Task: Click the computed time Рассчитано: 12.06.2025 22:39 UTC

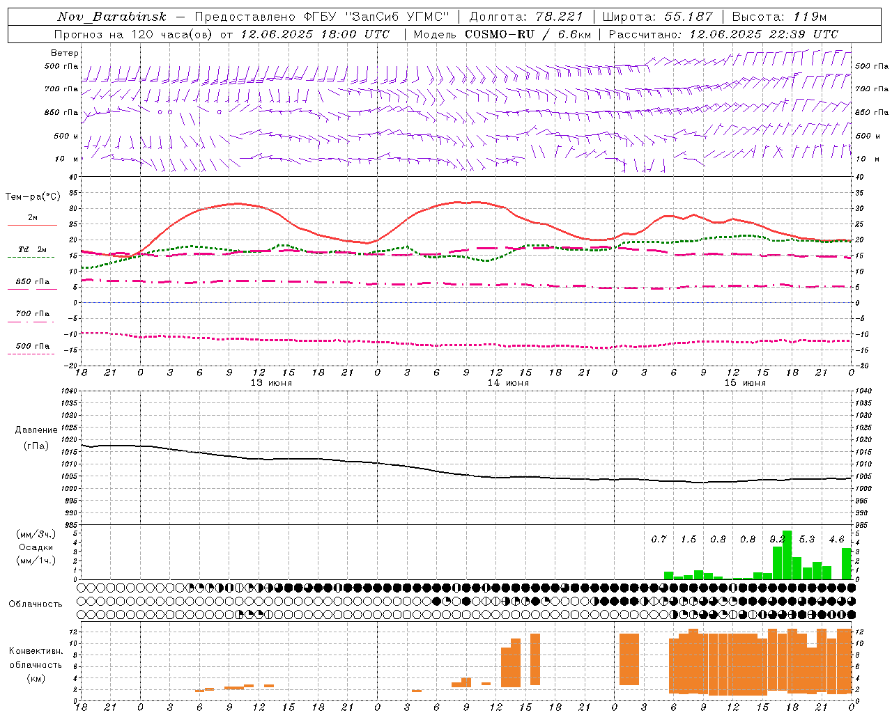Action: tap(723, 34)
